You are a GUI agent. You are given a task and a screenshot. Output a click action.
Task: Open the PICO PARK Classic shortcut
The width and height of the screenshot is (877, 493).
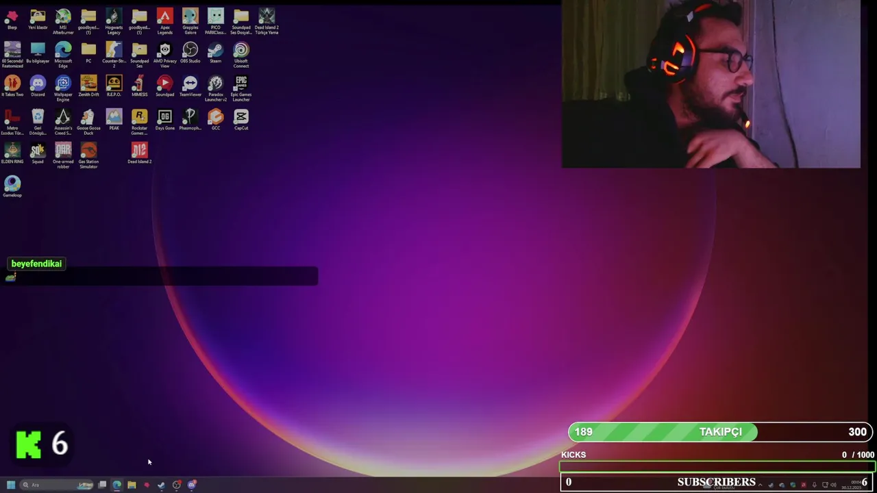tap(216, 22)
